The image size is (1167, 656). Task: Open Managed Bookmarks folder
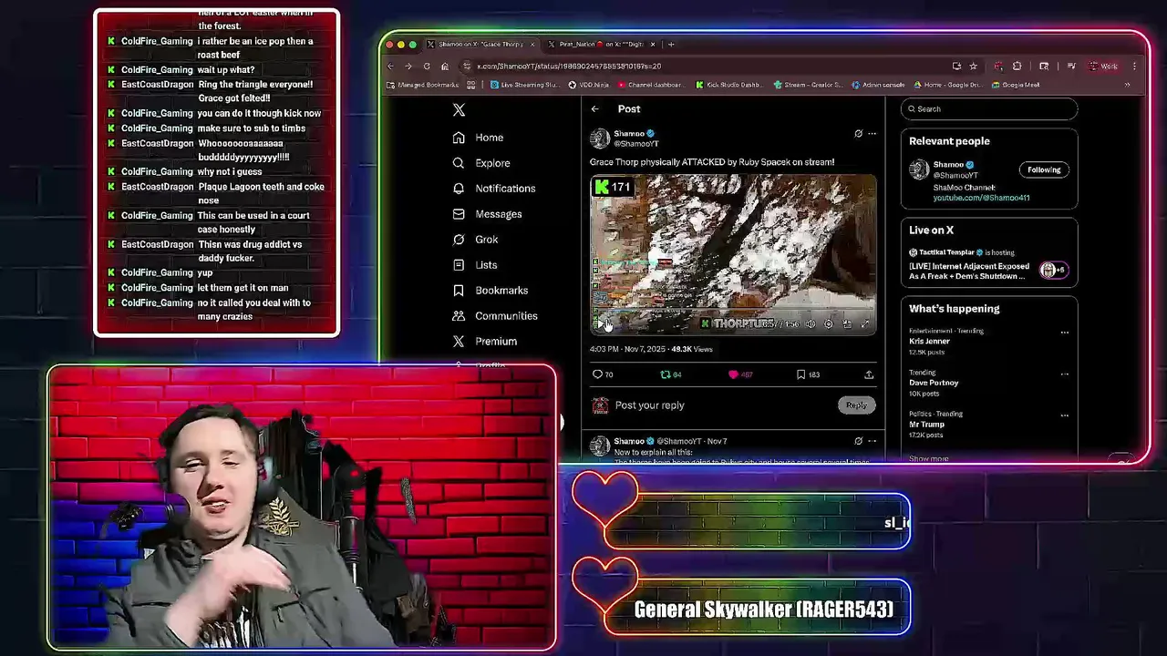click(x=422, y=86)
